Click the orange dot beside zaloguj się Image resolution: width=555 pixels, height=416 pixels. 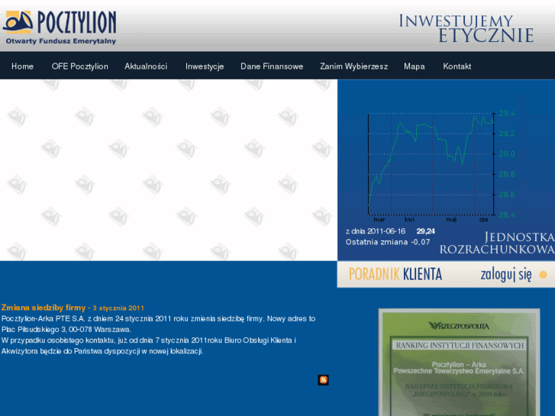[543, 275]
